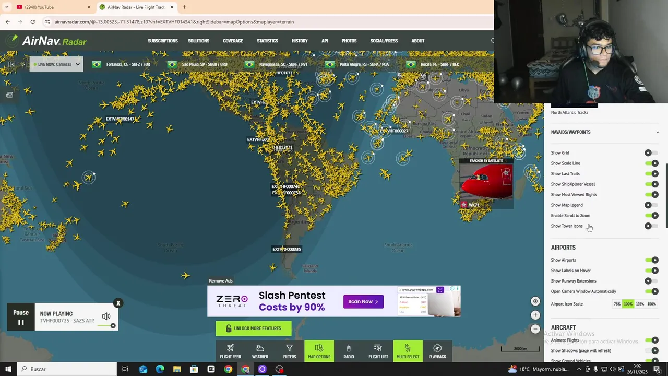Toggle Show Most Viewed flights
The image size is (668, 376).
[652, 195]
